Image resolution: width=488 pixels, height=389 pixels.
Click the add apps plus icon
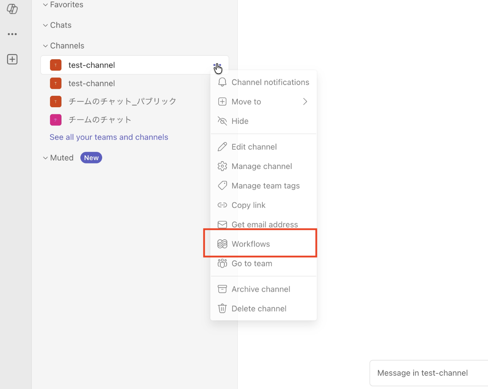coord(12,59)
